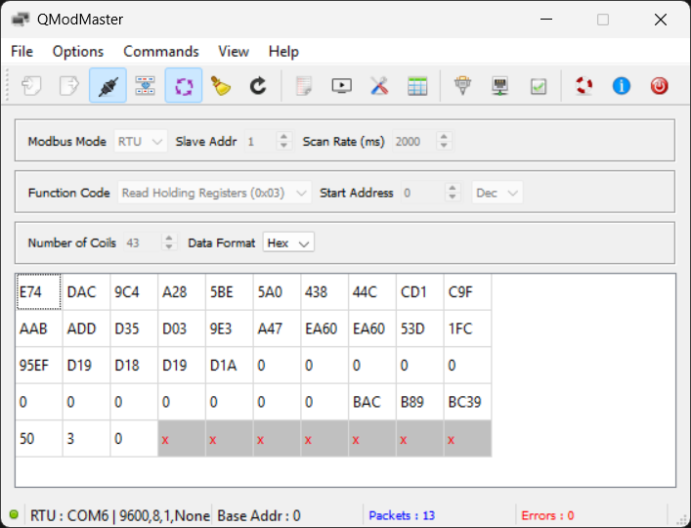Select the register cell containing E74
Viewport: 691px width, 528px height.
click(38, 292)
